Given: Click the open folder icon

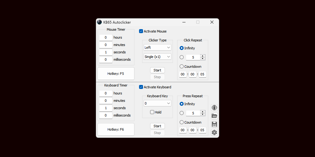Looking at the screenshot, I should click(214, 116).
